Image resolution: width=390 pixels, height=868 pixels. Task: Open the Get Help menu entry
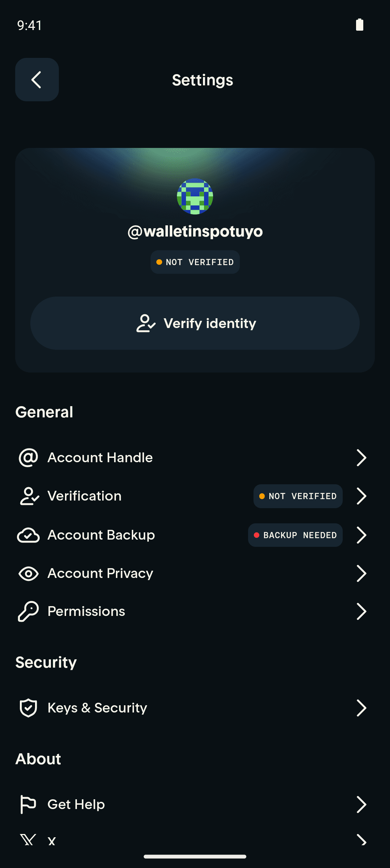tap(195, 804)
